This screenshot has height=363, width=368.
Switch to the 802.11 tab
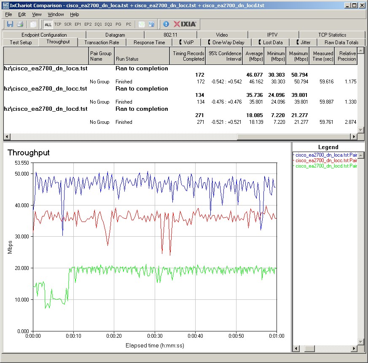[x=170, y=35]
